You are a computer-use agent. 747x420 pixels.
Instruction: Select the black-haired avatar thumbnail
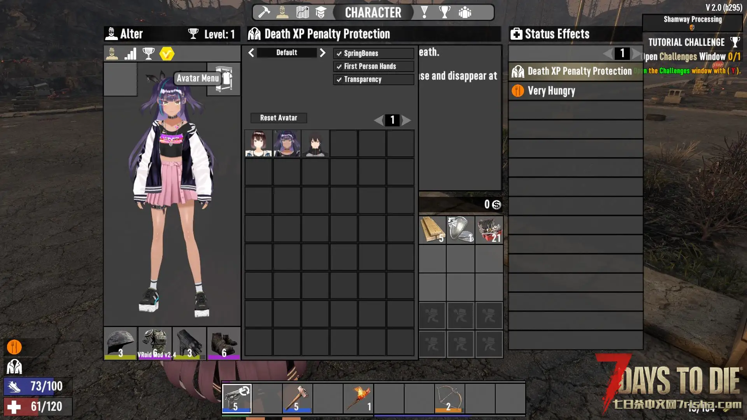[x=315, y=143]
